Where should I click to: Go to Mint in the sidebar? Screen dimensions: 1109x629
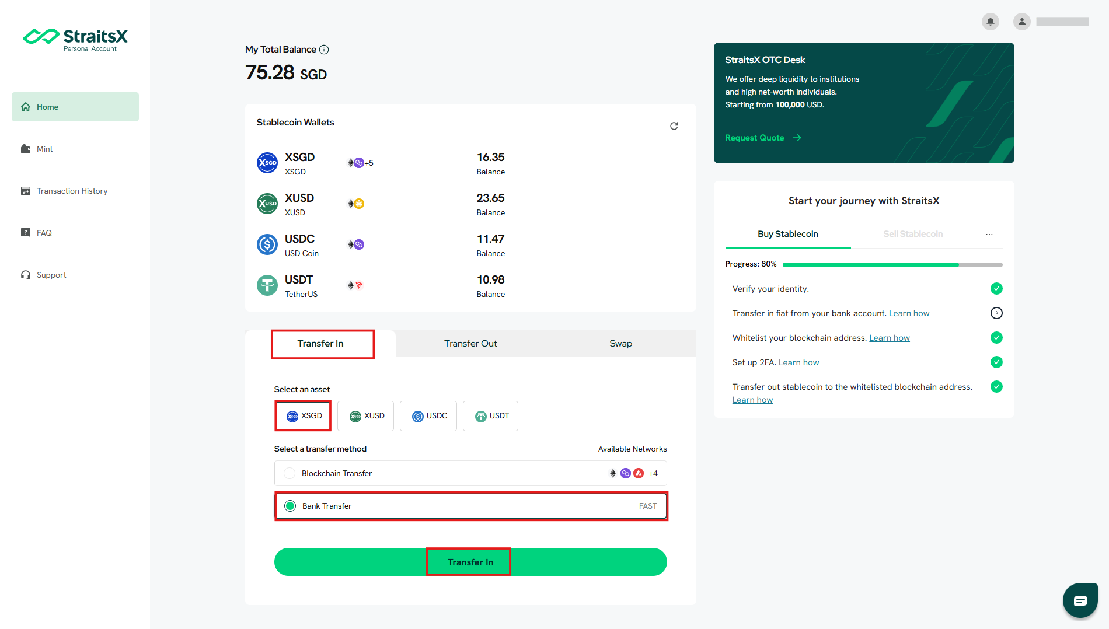point(75,149)
